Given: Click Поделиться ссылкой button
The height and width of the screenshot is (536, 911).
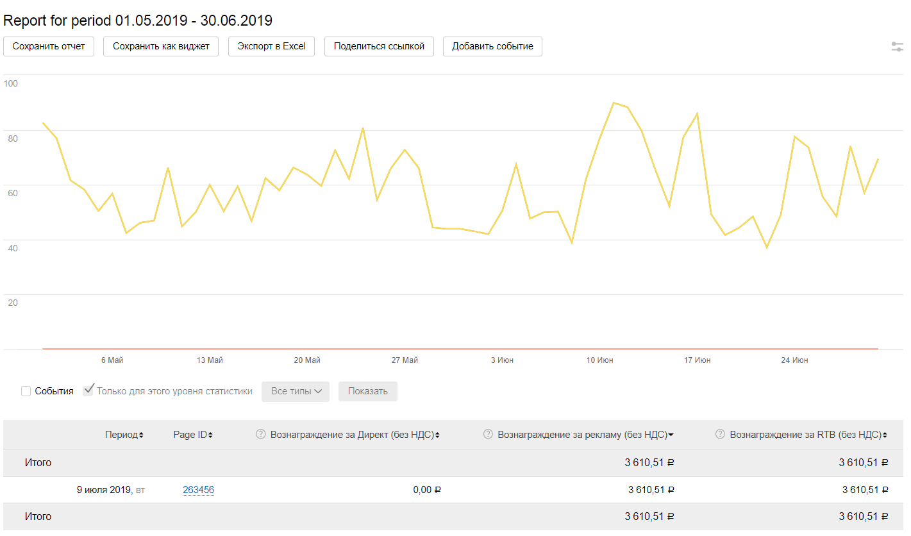Looking at the screenshot, I should click(379, 46).
